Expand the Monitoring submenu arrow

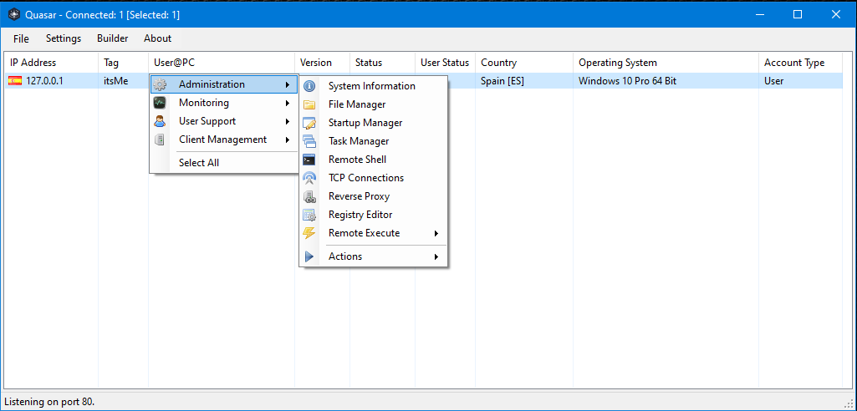288,103
